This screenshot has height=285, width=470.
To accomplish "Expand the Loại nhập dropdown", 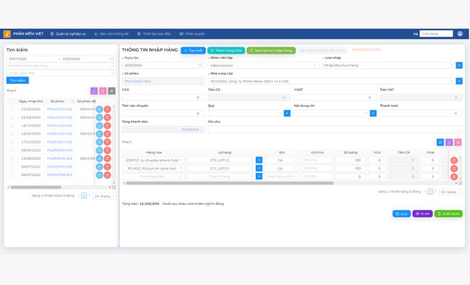I will (389, 65).
